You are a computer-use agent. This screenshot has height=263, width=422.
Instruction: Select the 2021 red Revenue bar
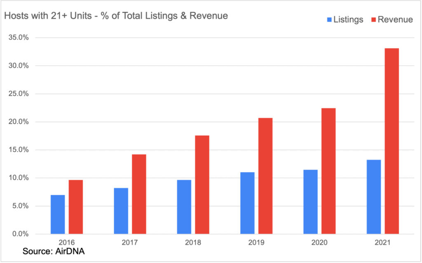[392, 141]
